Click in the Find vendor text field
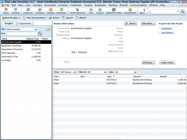This screenshot has height=140, width=187. (x=22, y=34)
